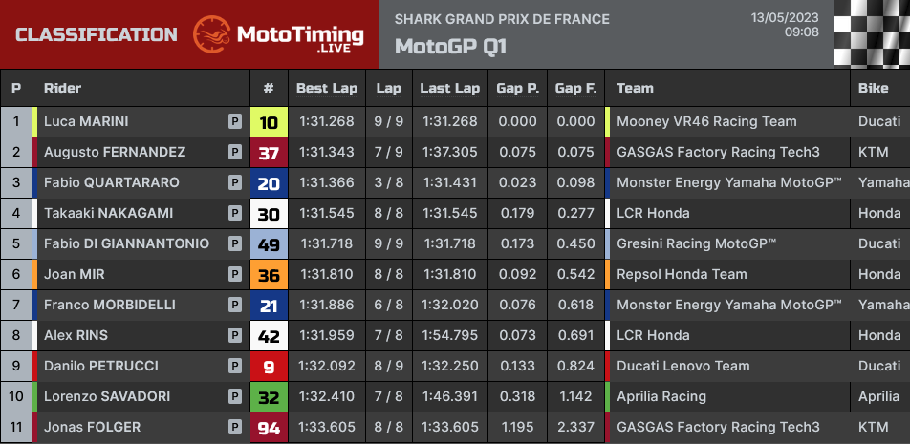Click the P badge beside Luca MARINI
The height and width of the screenshot is (444, 910).
[234, 121]
